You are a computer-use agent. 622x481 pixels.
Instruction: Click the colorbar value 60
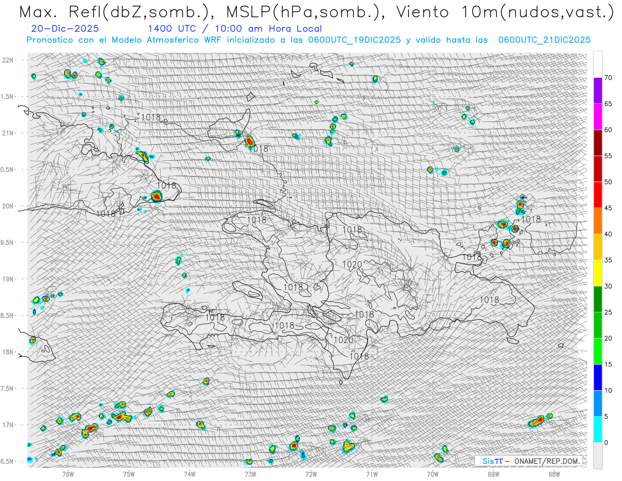pyautogui.click(x=608, y=130)
